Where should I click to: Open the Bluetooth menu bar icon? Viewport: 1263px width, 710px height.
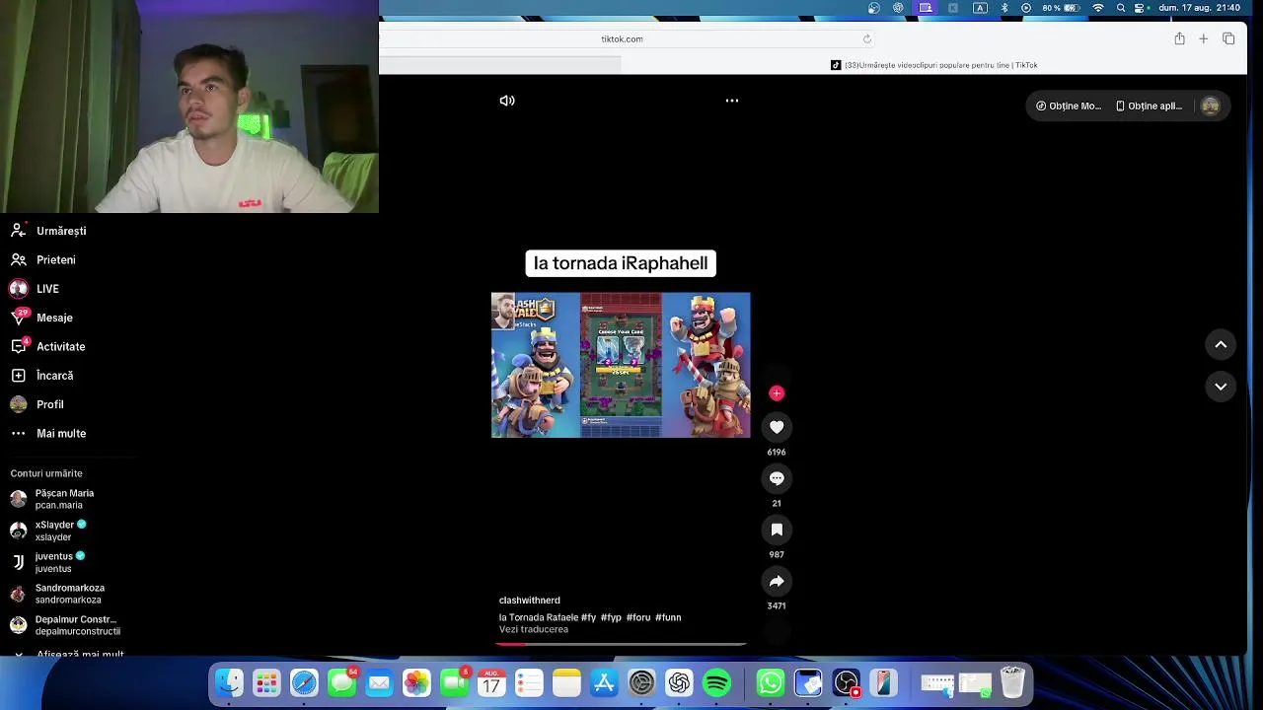(1004, 8)
